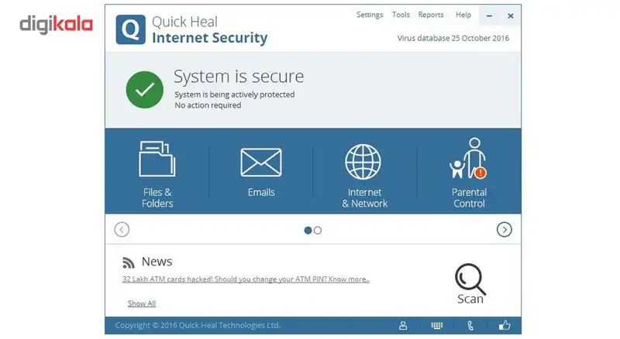
Task: Click the Show All news link
Action: pos(142,303)
